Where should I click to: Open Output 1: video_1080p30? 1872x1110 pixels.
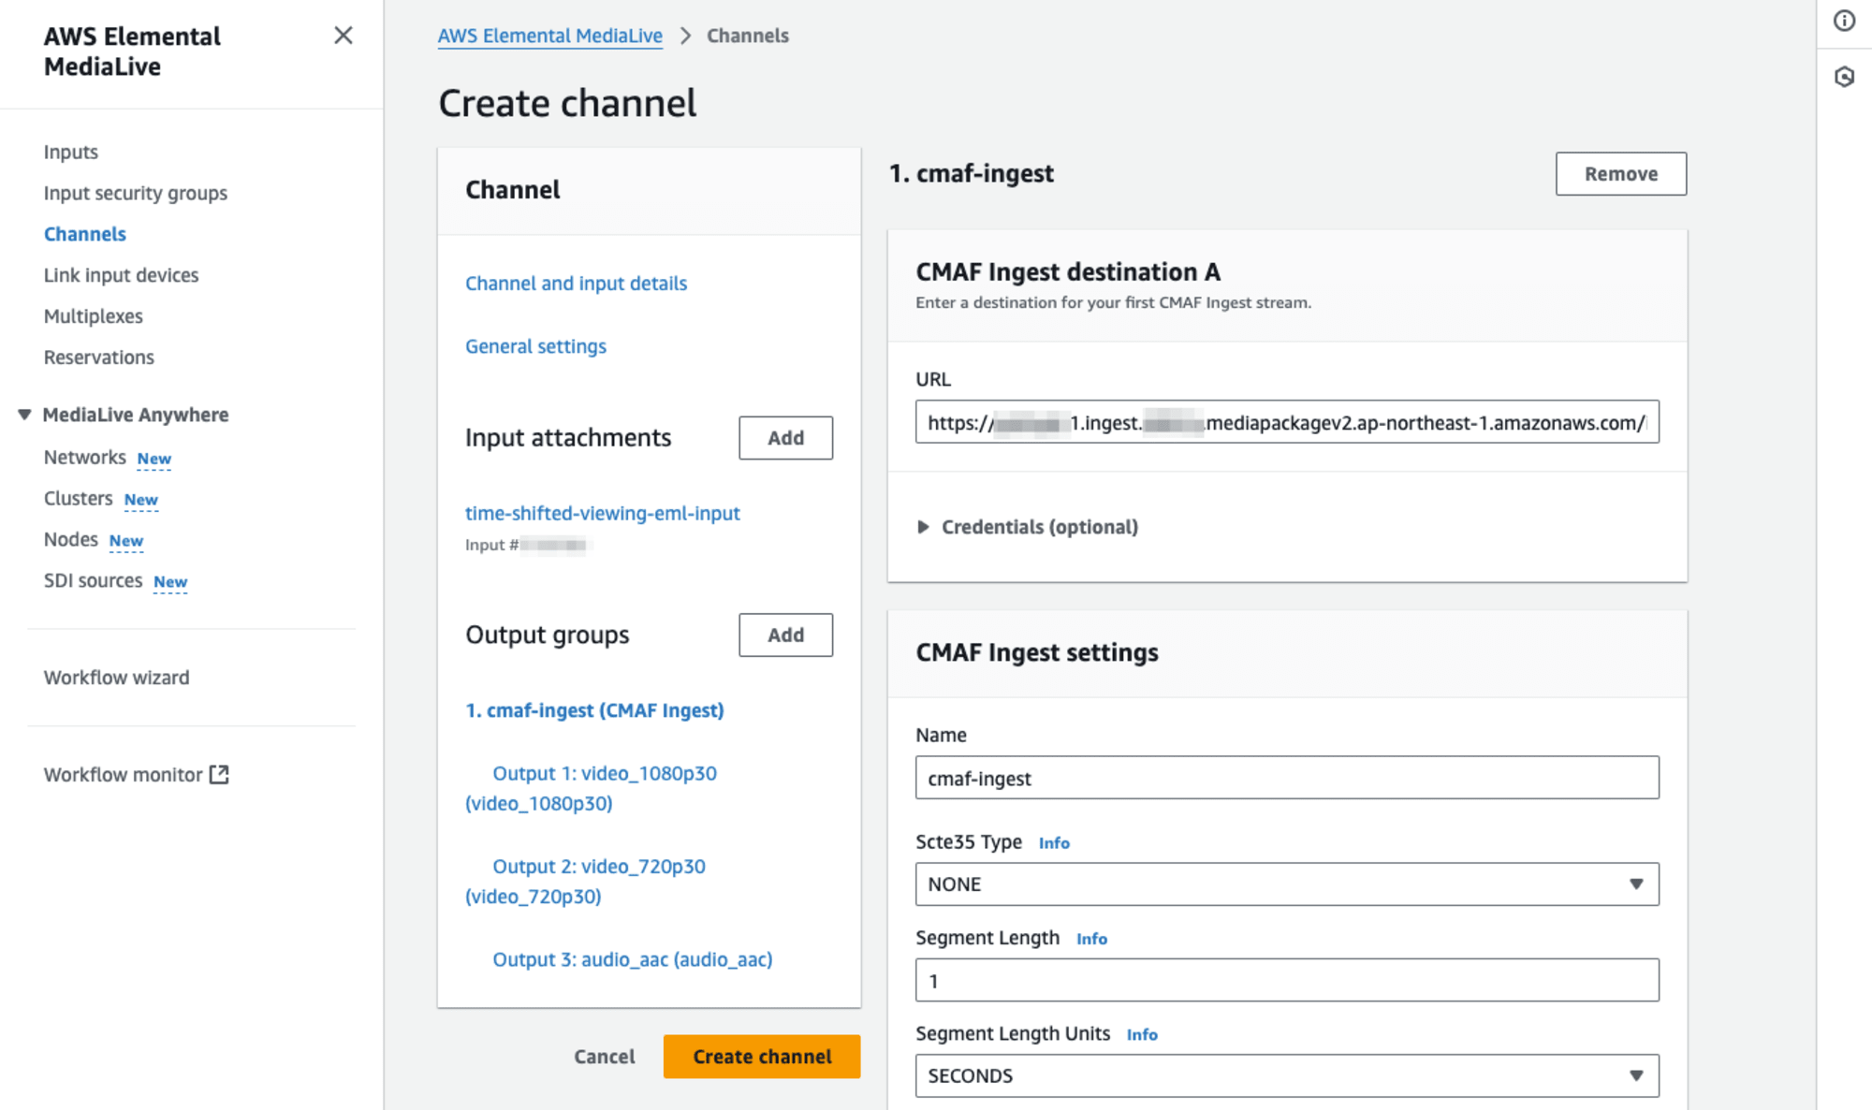[x=592, y=788]
